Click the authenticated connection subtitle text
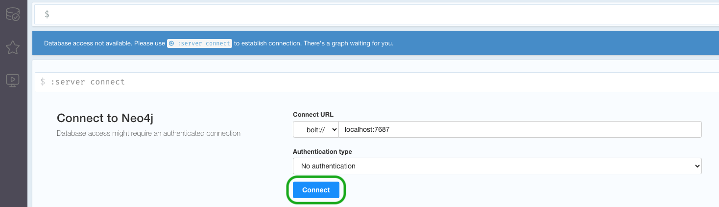 tap(148, 133)
